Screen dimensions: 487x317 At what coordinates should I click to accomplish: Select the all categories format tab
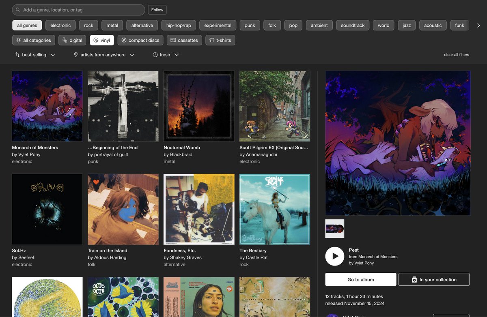(33, 40)
